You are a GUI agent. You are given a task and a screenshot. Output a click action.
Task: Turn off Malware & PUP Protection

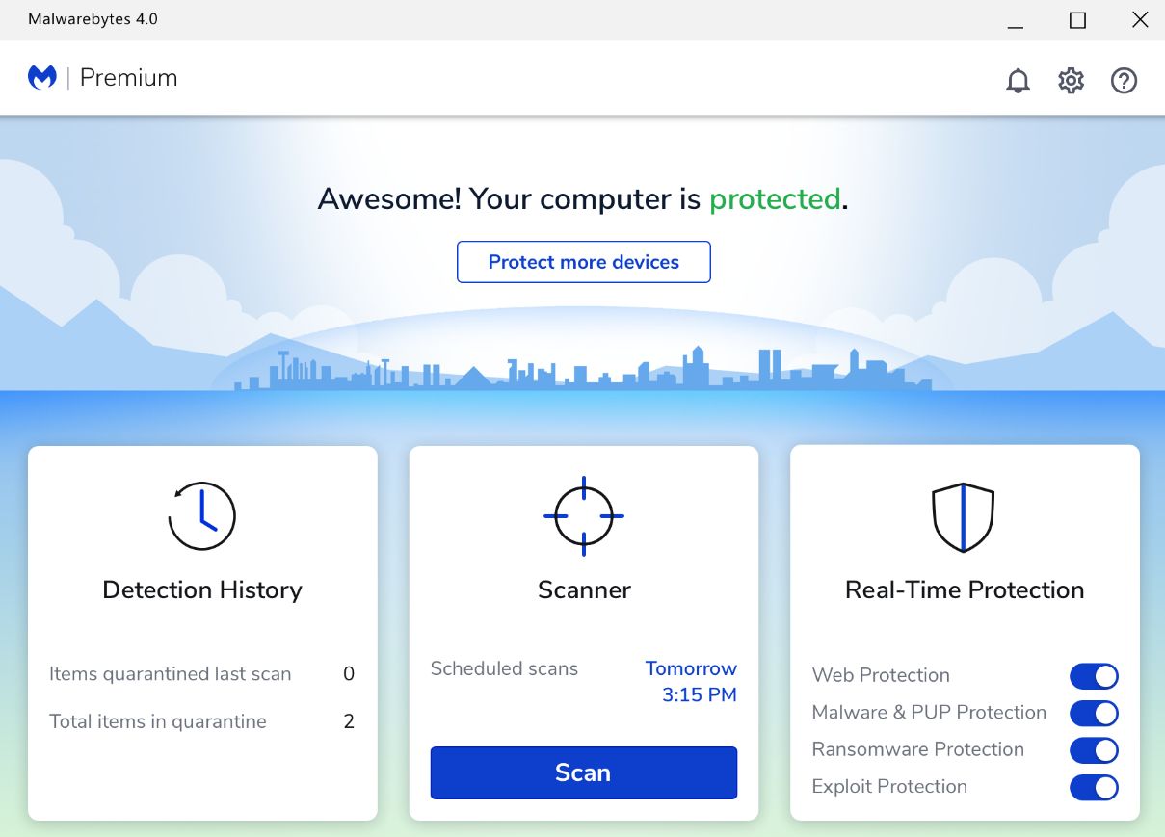click(x=1094, y=713)
